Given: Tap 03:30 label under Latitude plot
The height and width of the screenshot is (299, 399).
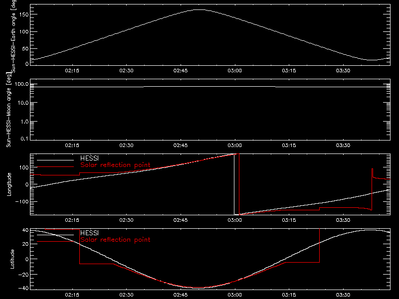Looking at the screenshot, I should pos(343,295).
